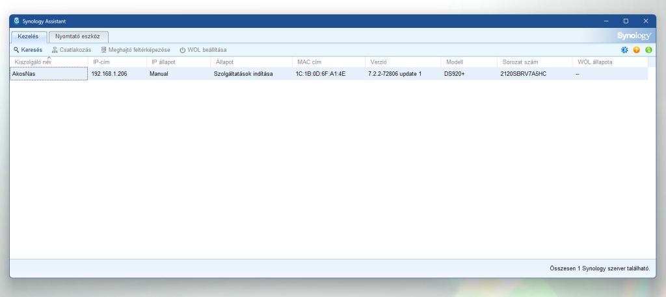The width and height of the screenshot is (666, 297).
Task: Open the blue settings gear icon
Action: 625,50
